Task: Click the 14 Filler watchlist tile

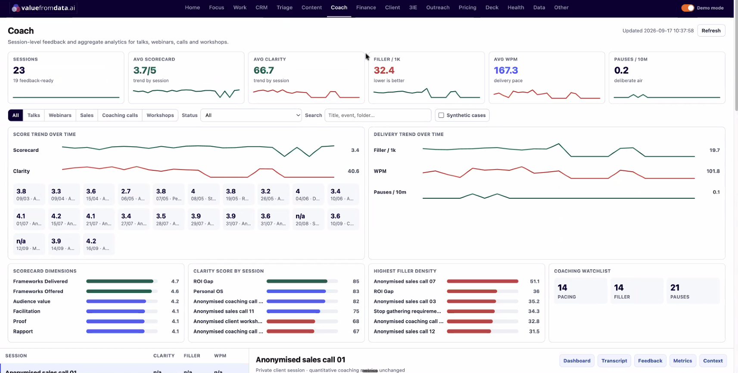Action: (x=637, y=291)
